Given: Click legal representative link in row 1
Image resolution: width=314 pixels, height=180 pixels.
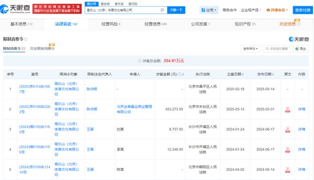Looking at the screenshot, I should click(x=92, y=89).
